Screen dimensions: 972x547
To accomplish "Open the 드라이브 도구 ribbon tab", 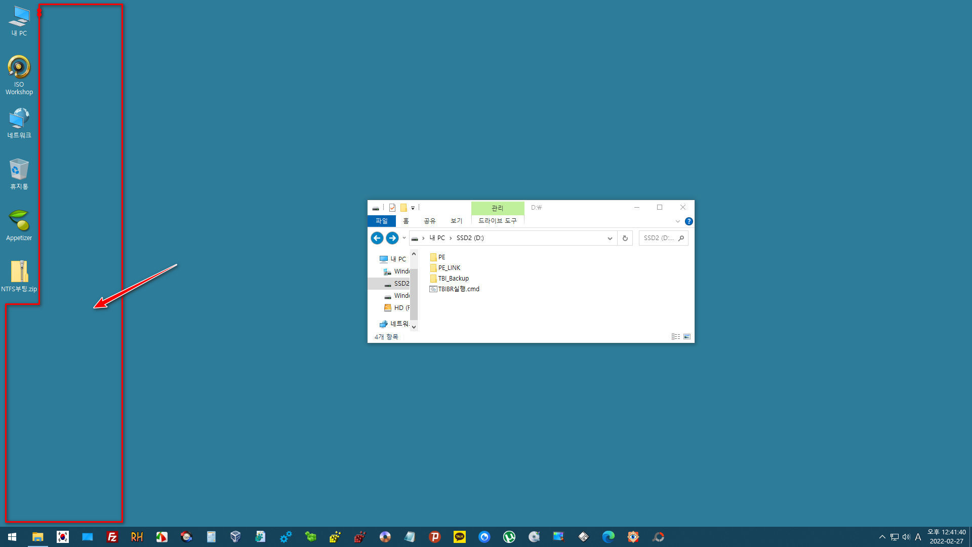I will click(498, 221).
